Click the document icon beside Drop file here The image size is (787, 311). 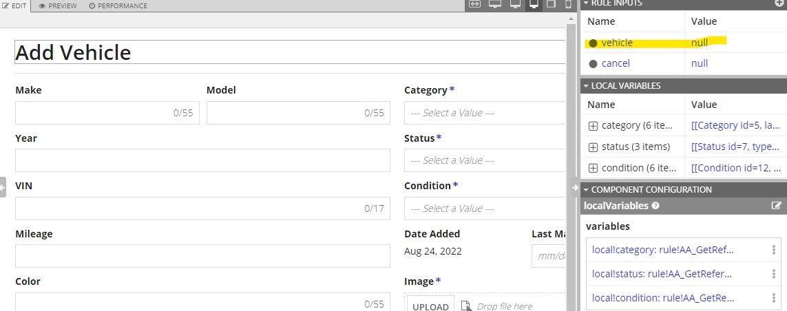tap(465, 306)
